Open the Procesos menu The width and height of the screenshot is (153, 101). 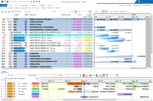(x=33, y=5)
